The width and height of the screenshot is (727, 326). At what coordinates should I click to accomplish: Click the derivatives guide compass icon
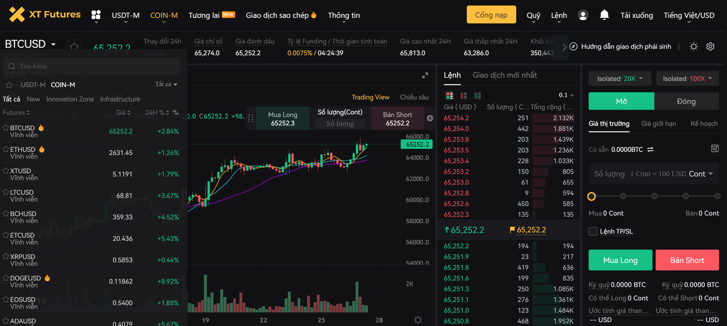[573, 46]
